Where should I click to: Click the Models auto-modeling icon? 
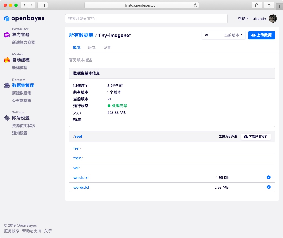(7, 60)
